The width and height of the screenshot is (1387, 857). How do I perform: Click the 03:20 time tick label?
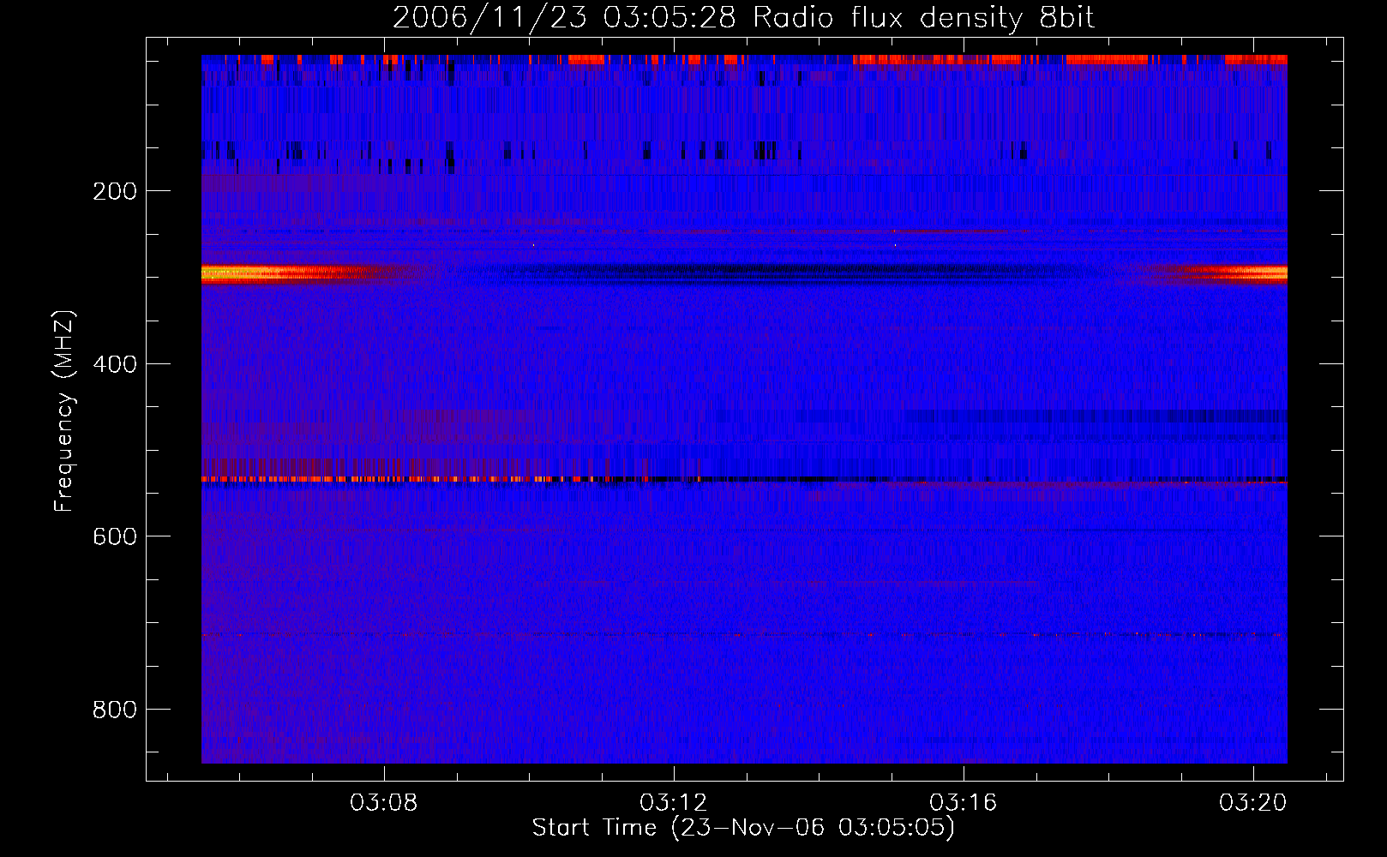[x=1253, y=803]
